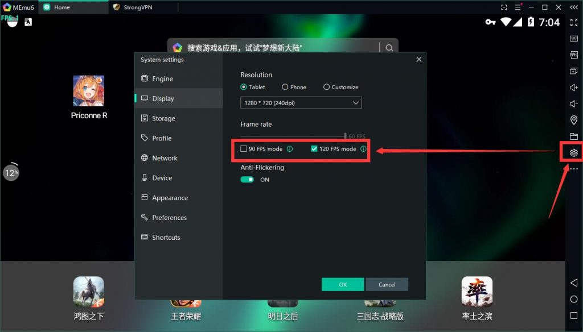
Task: Click the APK install icon
Action: [x=573, y=55]
